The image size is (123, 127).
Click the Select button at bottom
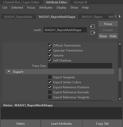tap(20, 124)
